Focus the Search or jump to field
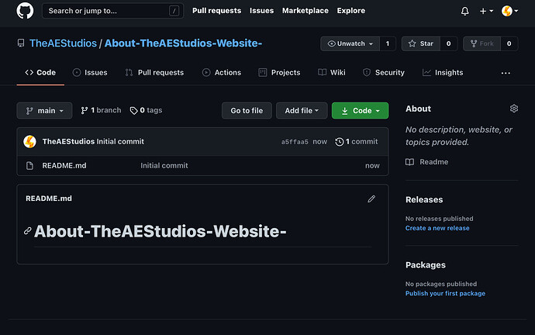 pyautogui.click(x=112, y=11)
